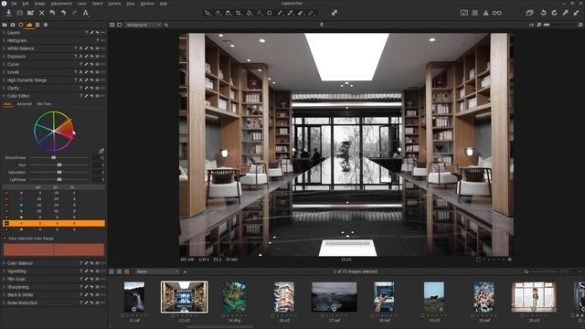
Task: Open the Background layer dropdown above viewer
Action: coord(144,25)
